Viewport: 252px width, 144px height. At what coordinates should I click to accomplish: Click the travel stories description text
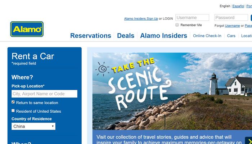click(x=169, y=140)
